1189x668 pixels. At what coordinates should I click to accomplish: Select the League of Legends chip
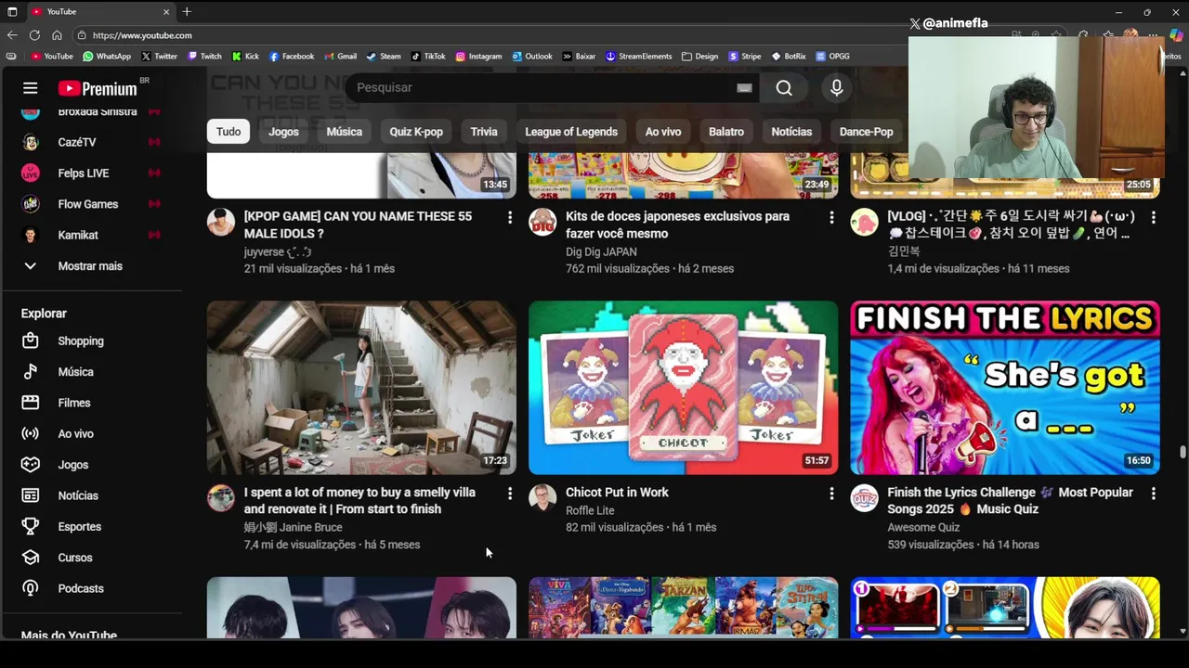pos(571,132)
